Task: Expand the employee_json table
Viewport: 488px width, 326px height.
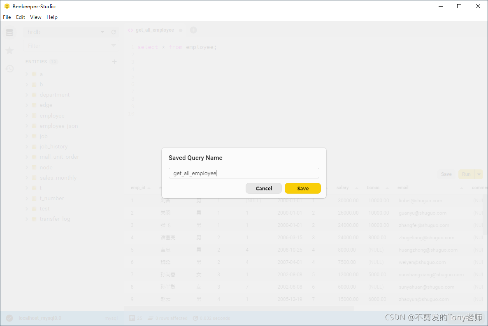Action: (27, 126)
